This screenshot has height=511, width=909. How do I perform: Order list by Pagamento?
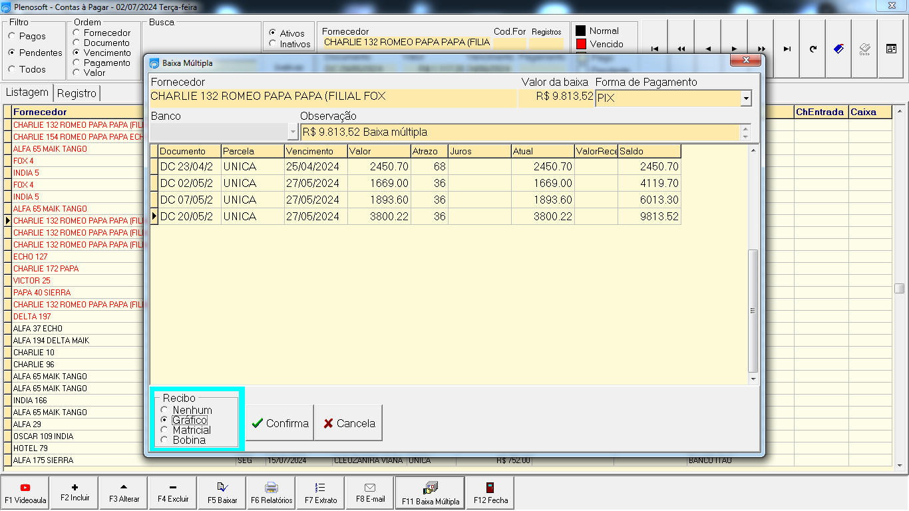[x=101, y=63]
